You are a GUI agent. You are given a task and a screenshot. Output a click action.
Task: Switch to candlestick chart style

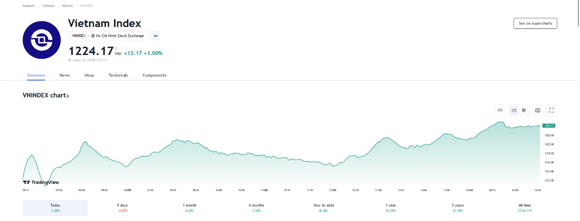pyautogui.click(x=524, y=110)
